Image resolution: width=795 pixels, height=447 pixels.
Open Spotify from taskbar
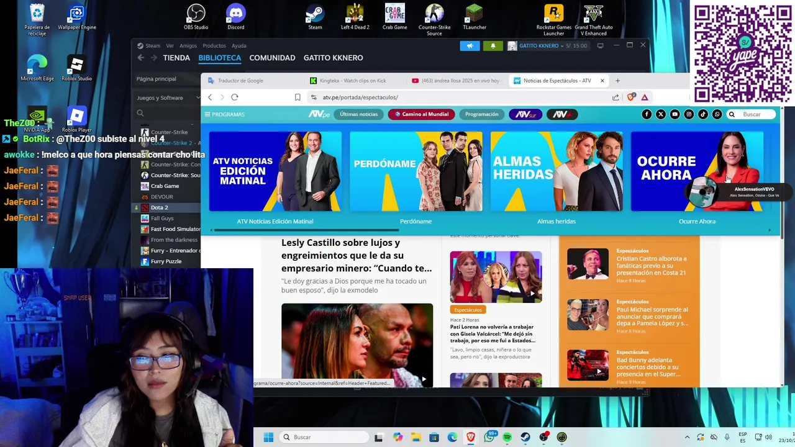(507, 437)
